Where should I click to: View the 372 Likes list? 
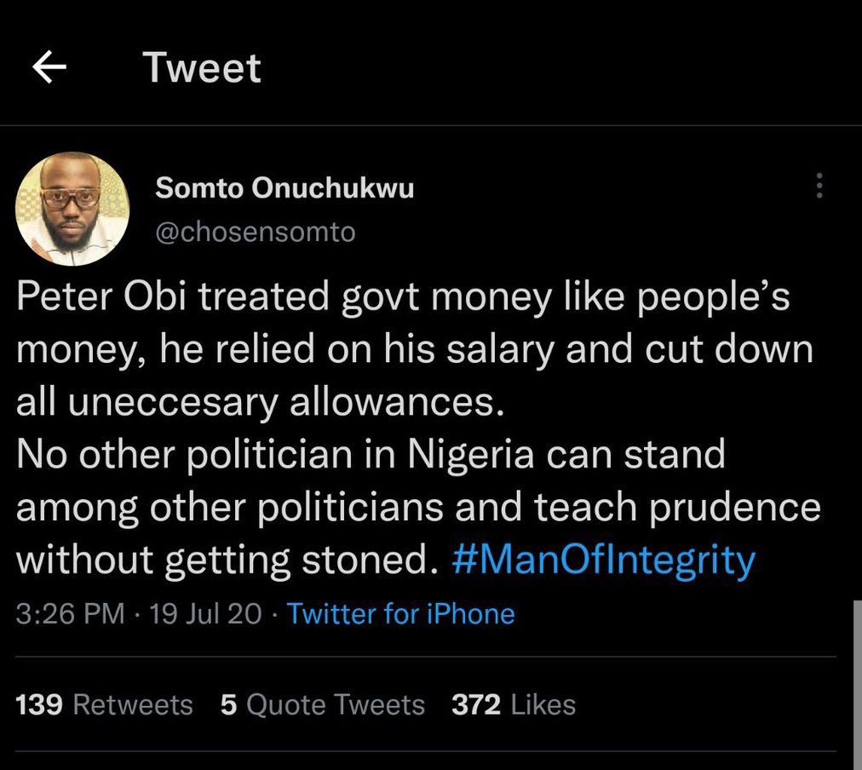[x=514, y=704]
